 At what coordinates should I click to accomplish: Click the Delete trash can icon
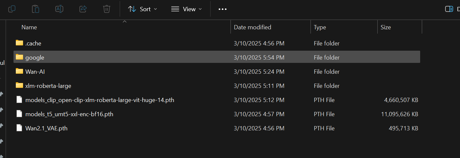pyautogui.click(x=107, y=9)
